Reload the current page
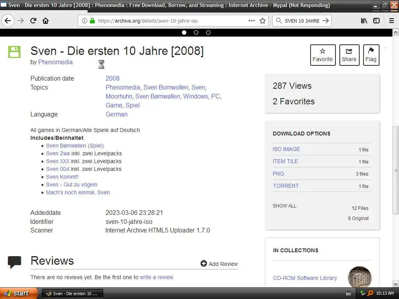Image resolution: width=399 pixels, height=299 pixels. pyautogui.click(x=33, y=21)
